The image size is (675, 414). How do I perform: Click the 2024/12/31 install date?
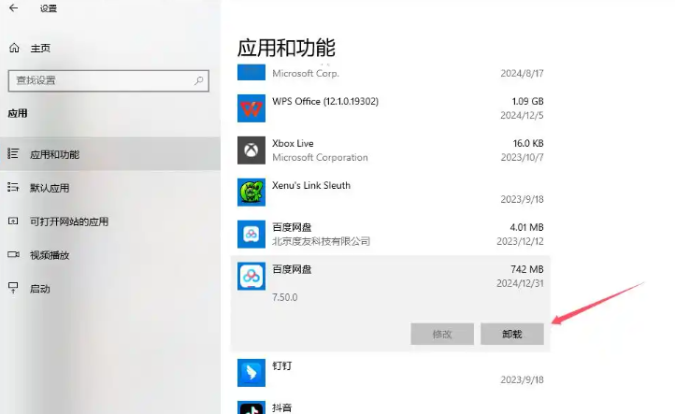(x=520, y=283)
